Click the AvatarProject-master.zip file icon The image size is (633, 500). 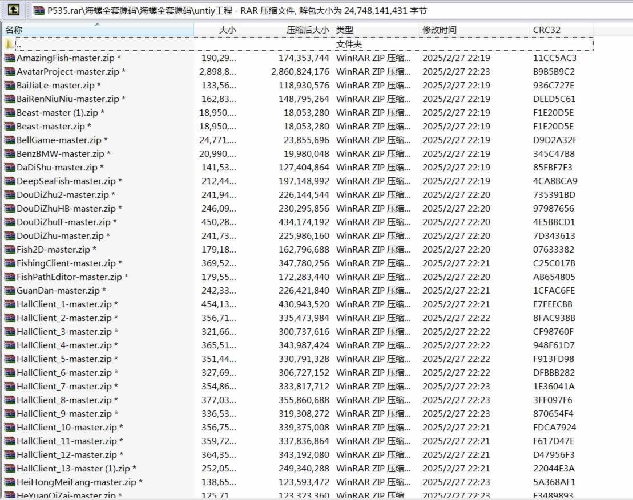coord(9,72)
